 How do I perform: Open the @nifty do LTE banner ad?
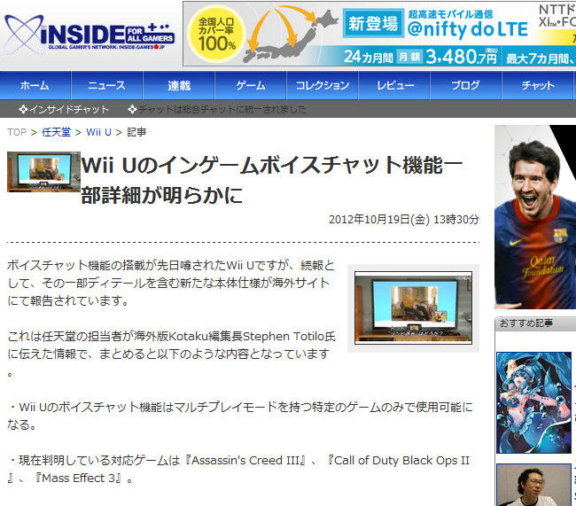point(379,34)
